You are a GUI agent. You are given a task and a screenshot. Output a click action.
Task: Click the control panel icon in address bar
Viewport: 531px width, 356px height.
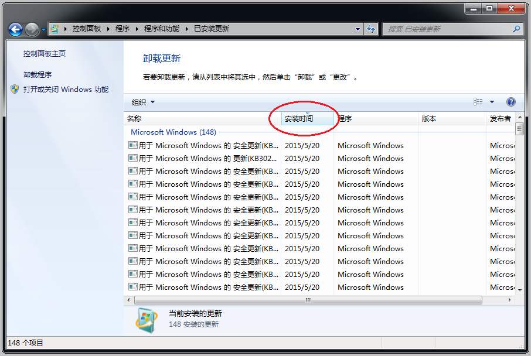[55, 29]
